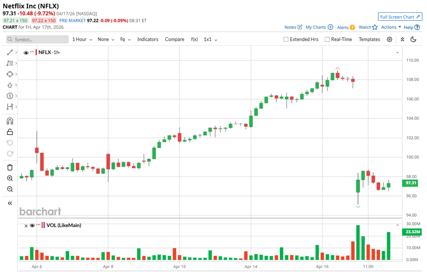Collapse the header with double-chevron icon
The image size is (427, 272).
pos(402,39)
